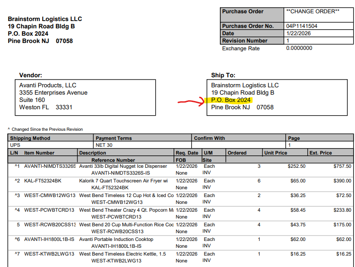Click item number AVANTI-NIMDTS3326S on line 1
This screenshot has width=355, height=267.
pos(50,166)
